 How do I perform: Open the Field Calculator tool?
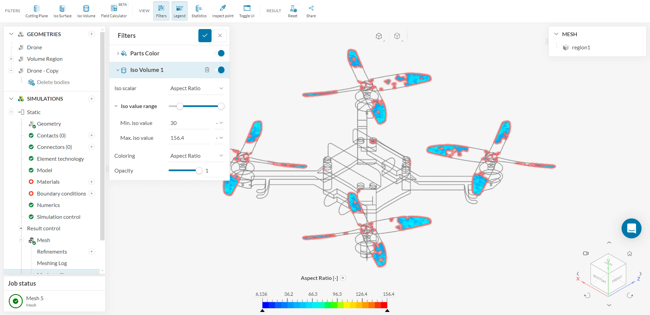[x=114, y=11]
